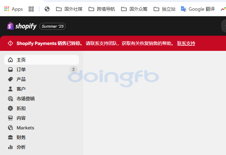
Task: Click the inbox icon beside 订单
Action: click(x=10, y=70)
